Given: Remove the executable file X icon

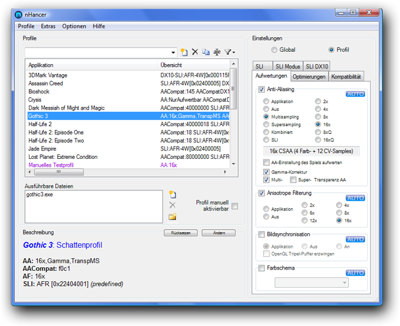Looking at the screenshot, I should pyautogui.click(x=172, y=205).
